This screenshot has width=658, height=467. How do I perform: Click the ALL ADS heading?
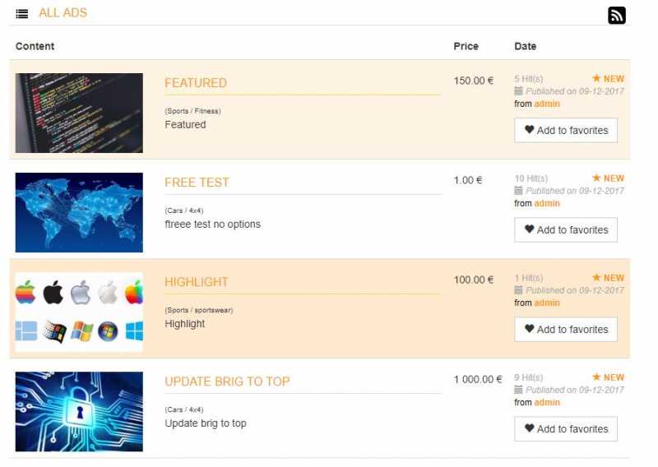63,13
